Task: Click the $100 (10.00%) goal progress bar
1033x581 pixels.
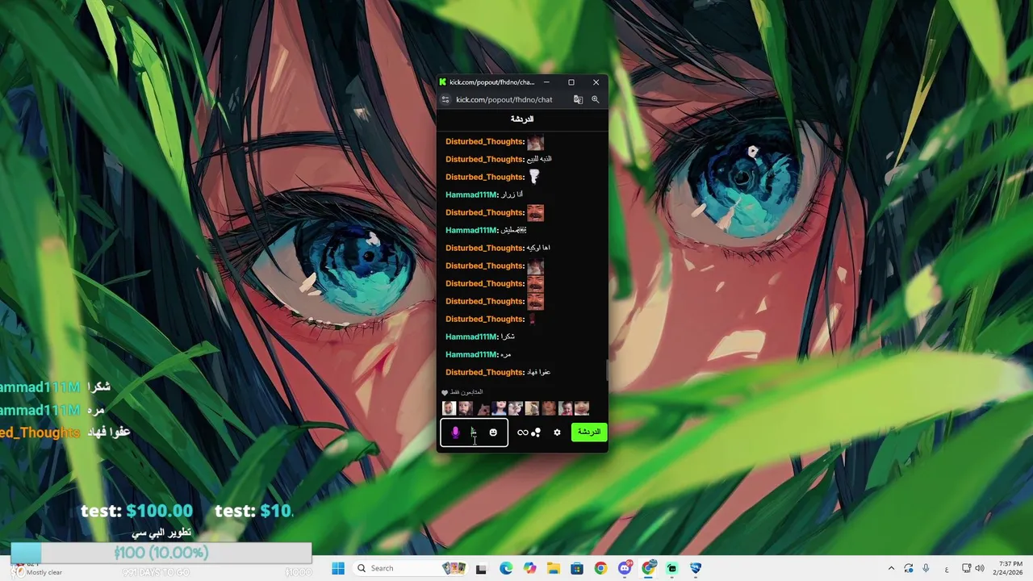Action: click(x=161, y=553)
